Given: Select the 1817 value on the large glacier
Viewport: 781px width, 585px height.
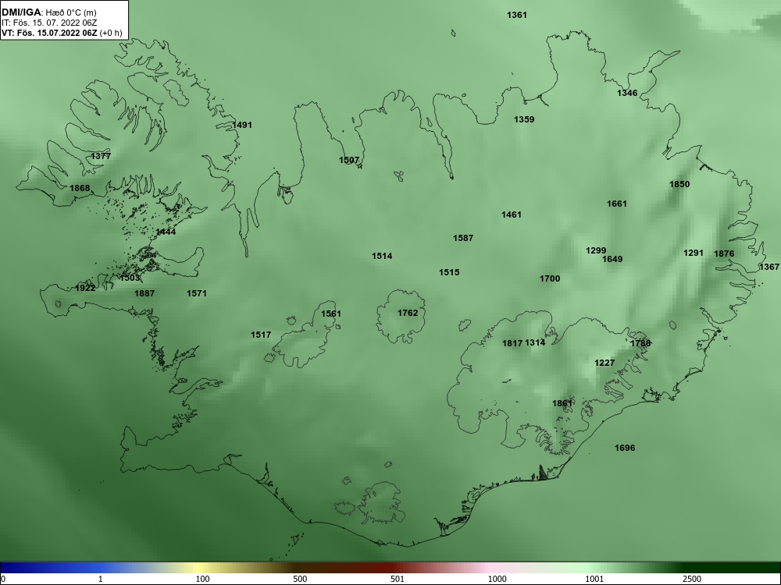Looking at the screenshot, I should click(512, 343).
